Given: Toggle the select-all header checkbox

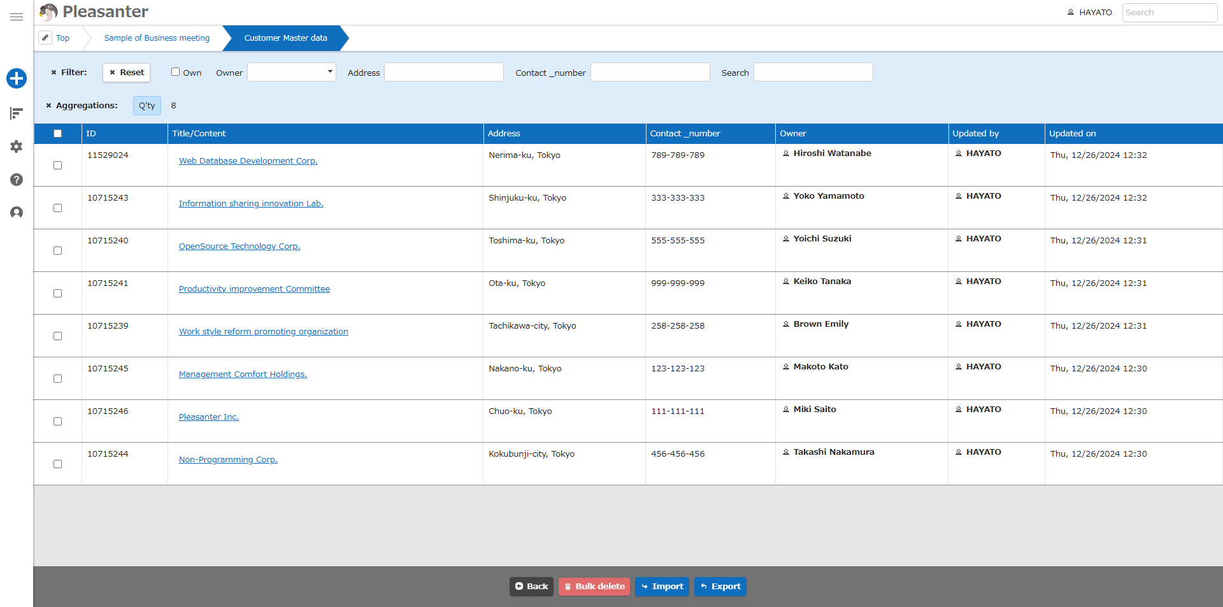Looking at the screenshot, I should click(57, 134).
